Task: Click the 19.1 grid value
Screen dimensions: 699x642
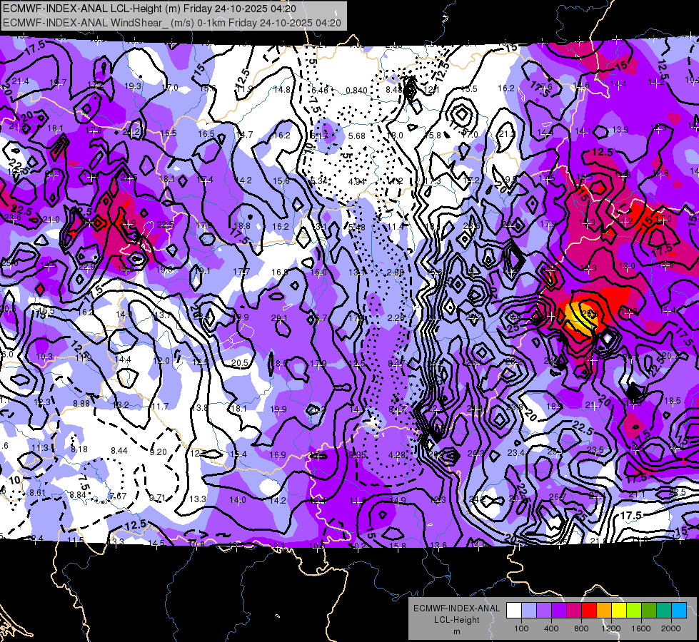Action: [202, 270]
